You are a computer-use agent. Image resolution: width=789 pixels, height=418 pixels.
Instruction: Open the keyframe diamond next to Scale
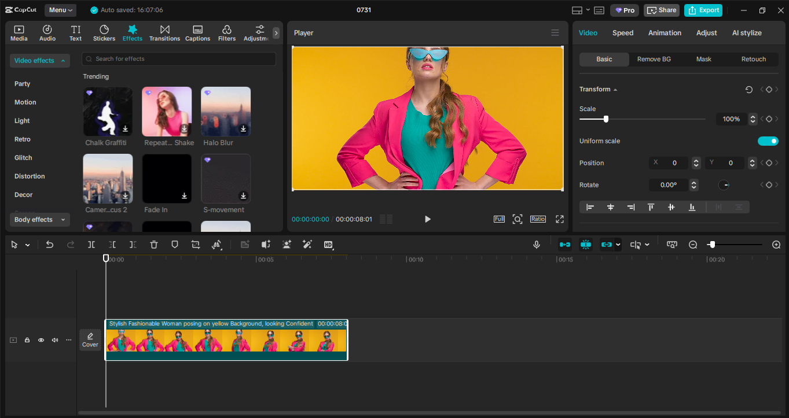(769, 119)
